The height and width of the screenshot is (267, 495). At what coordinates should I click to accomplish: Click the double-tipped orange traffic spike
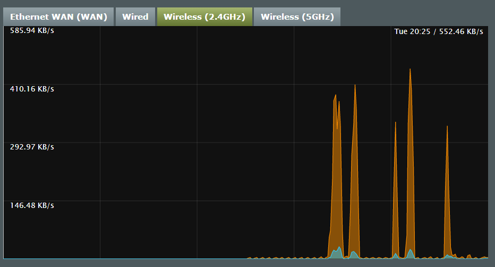pos(336,177)
